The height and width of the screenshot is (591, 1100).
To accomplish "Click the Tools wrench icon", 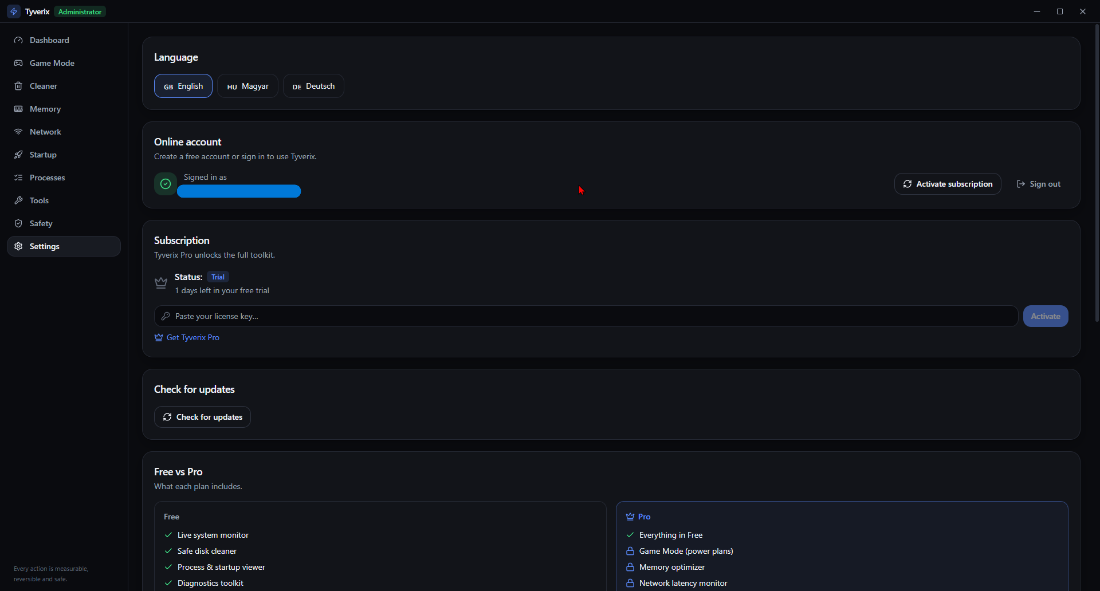I will coord(18,200).
